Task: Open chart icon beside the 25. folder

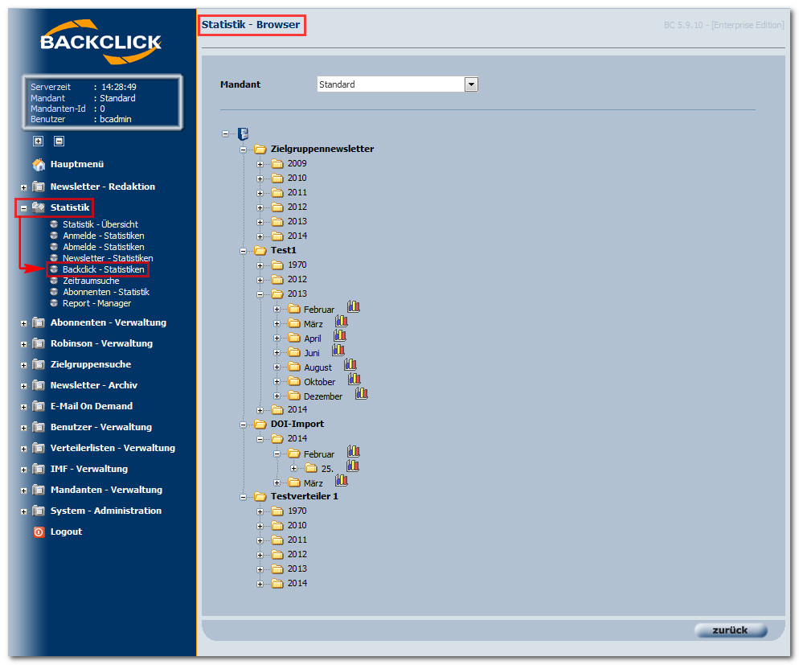Action: pyautogui.click(x=353, y=466)
